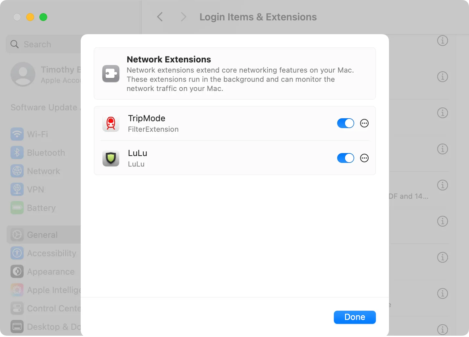Open the LuLu ellipsis options menu

click(x=364, y=158)
